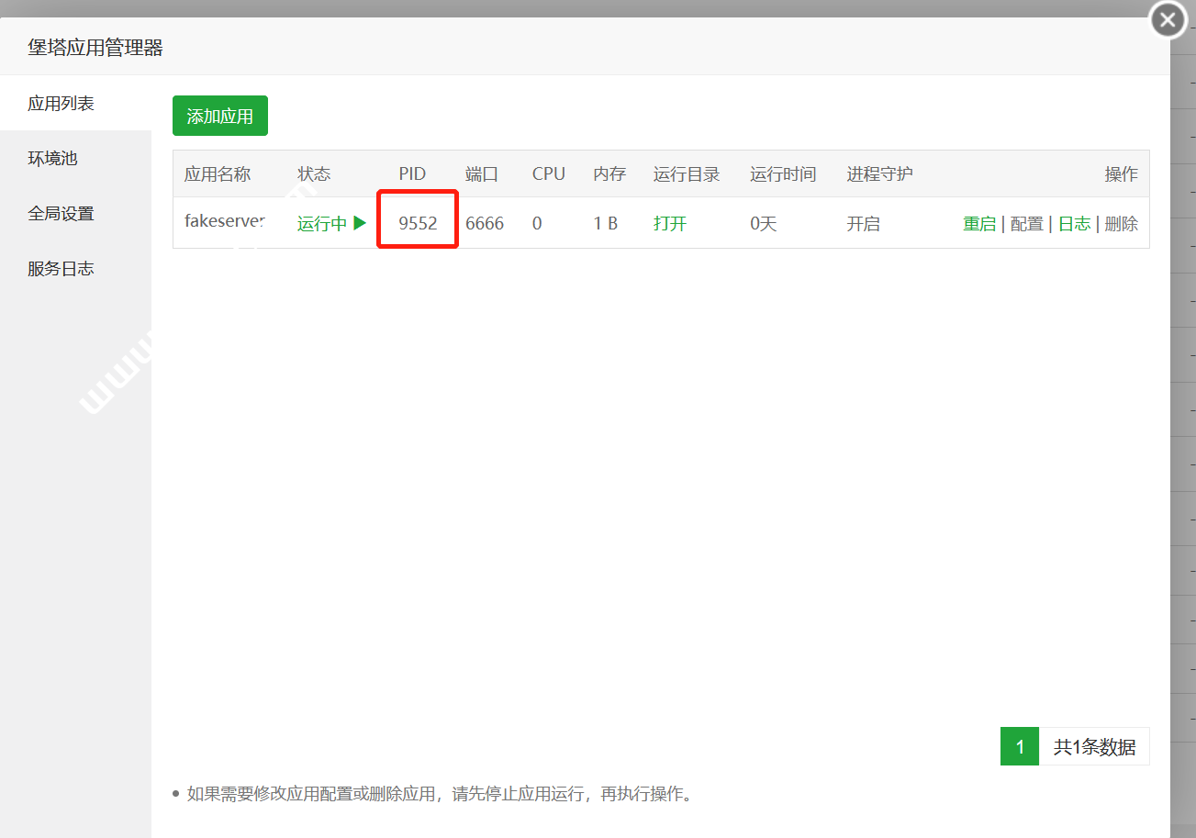Select page 1 in pagination
Viewport: 1196px width, 838px height.
[x=1019, y=746]
